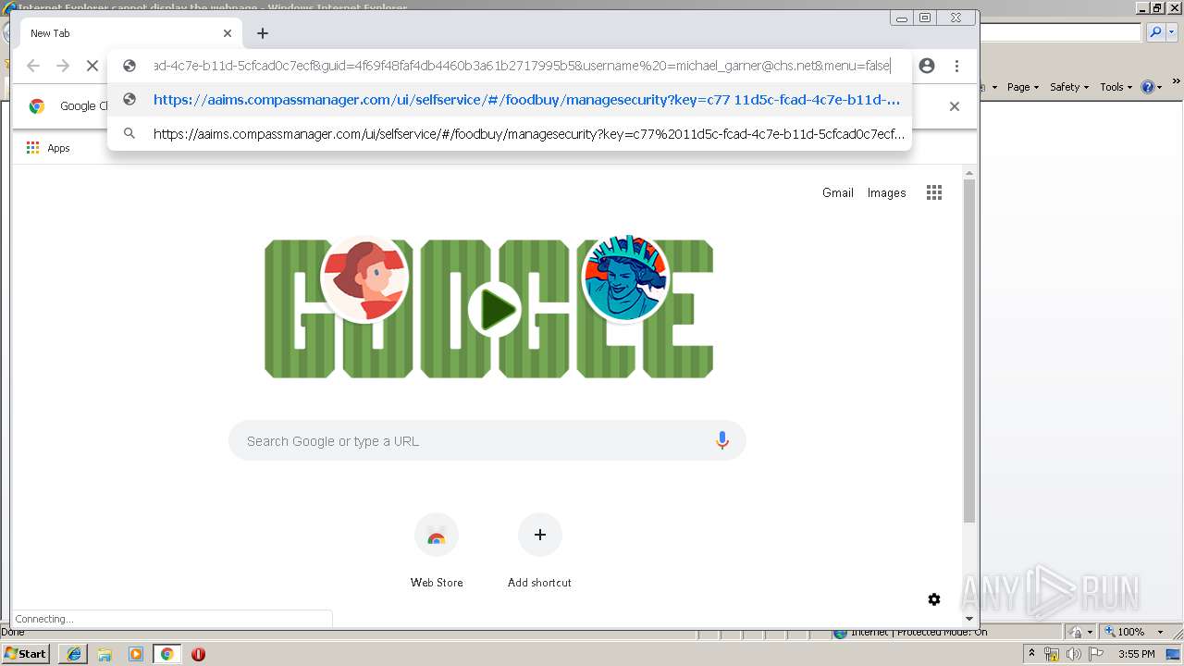Viewport: 1184px width, 666px height.
Task: Play the Google doodle
Action: pos(494,309)
